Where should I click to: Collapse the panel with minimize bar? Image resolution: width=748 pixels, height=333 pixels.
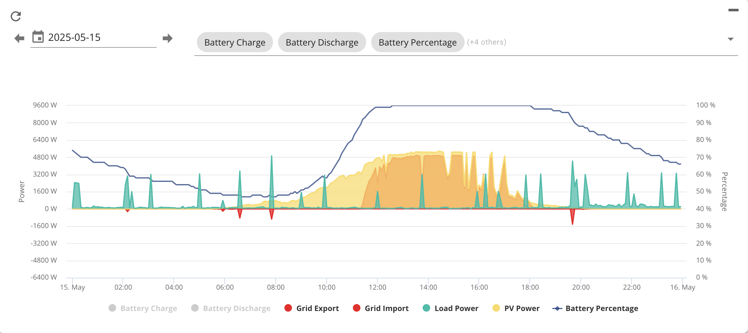(734, 10)
